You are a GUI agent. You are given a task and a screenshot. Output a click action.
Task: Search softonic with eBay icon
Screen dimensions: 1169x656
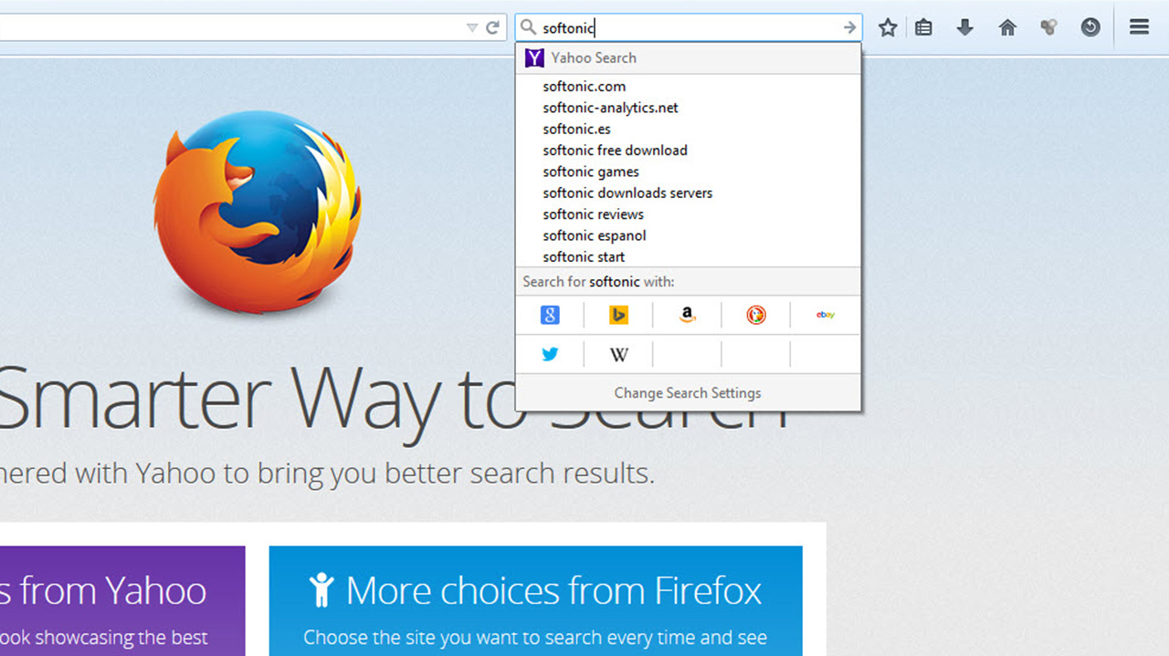826,315
